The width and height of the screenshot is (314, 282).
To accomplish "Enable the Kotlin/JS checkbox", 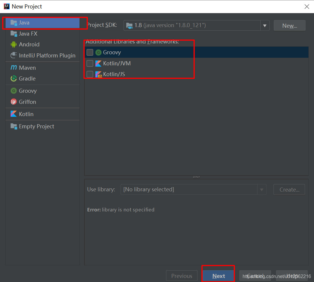I will click(90, 74).
